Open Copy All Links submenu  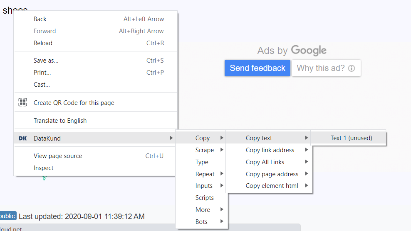tap(265, 162)
